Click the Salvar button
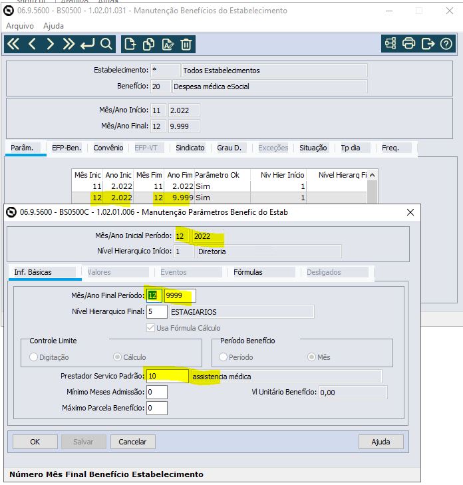The width and height of the screenshot is (463, 485). tap(84, 442)
